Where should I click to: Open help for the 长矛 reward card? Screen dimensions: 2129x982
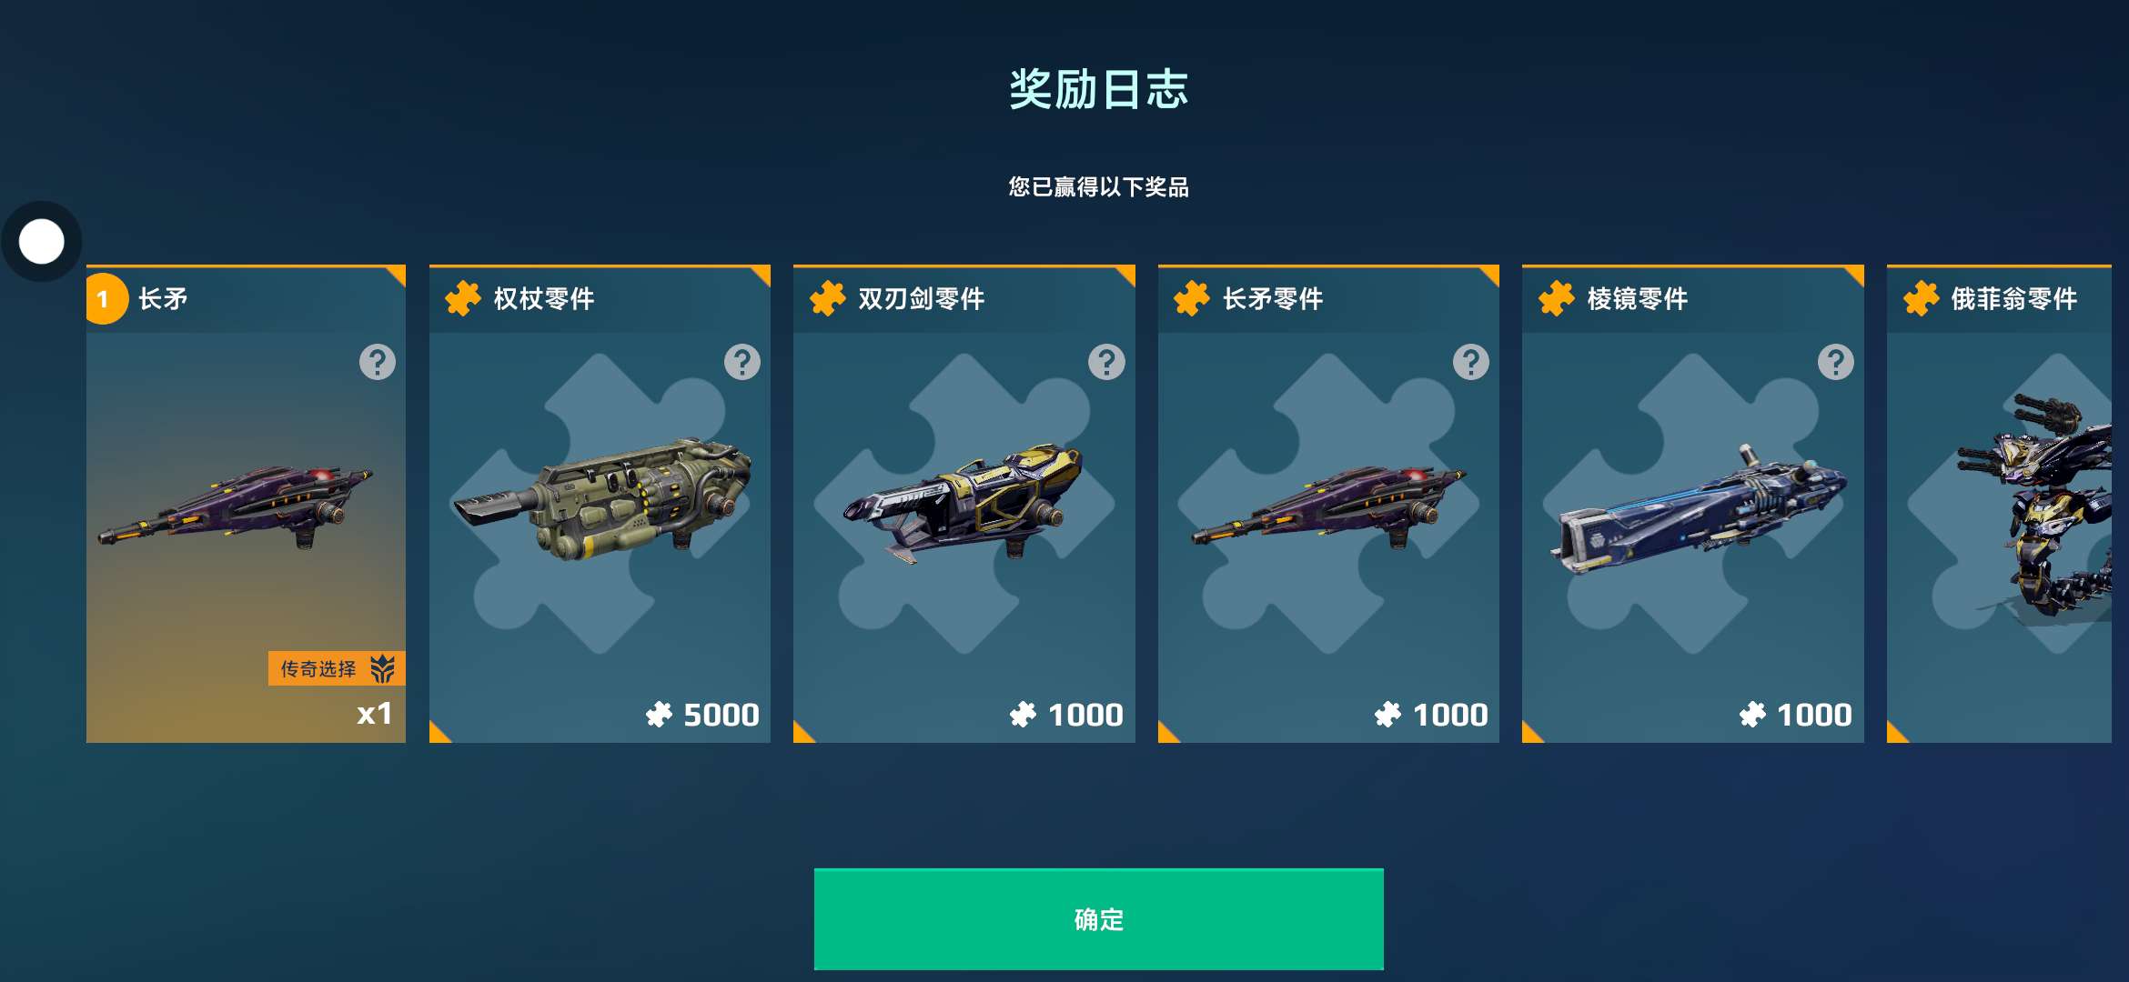pyautogui.click(x=378, y=362)
